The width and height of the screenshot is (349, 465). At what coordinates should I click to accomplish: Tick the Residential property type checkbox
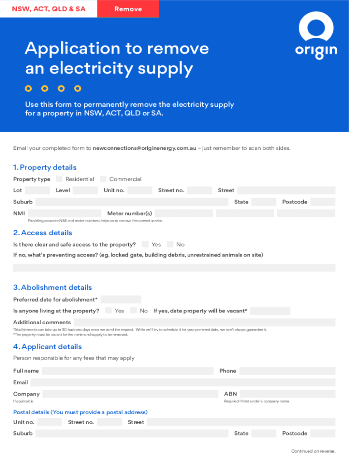click(59, 179)
